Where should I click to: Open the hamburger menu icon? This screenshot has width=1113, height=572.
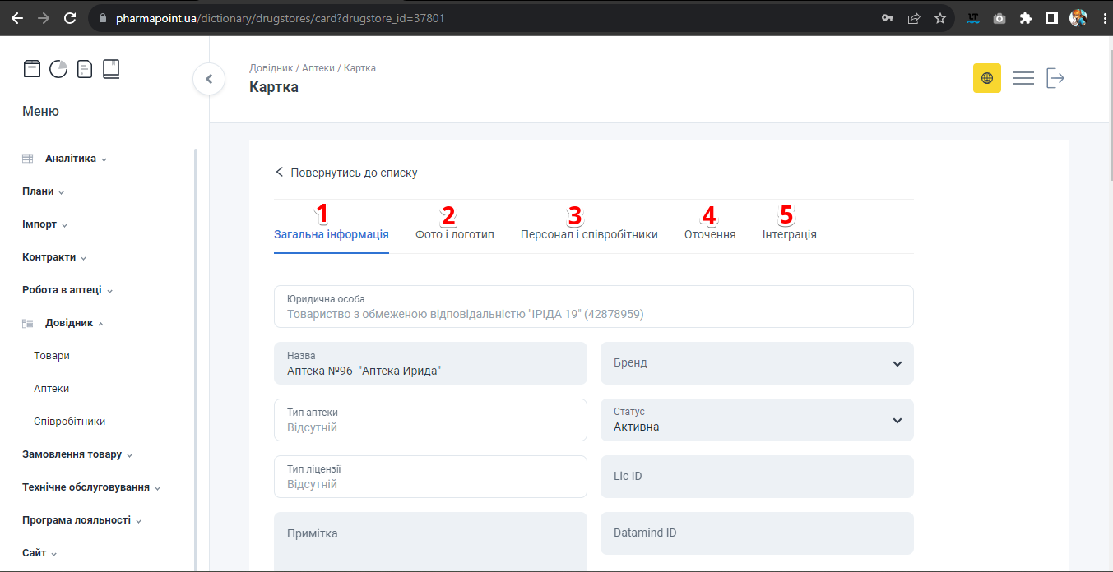pyautogui.click(x=1023, y=78)
